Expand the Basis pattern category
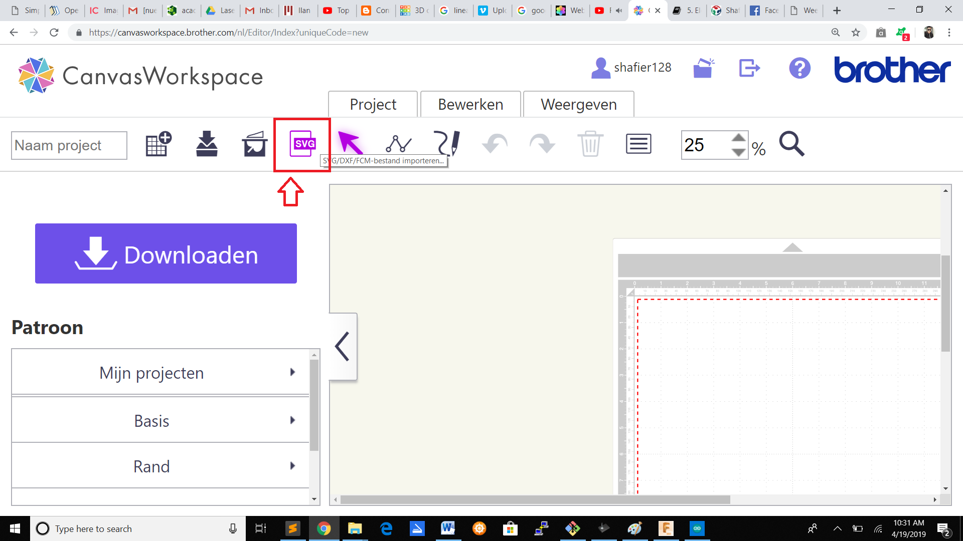 160,420
